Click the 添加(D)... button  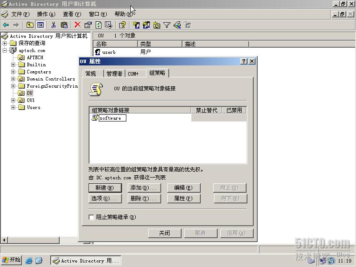[x=144, y=188]
